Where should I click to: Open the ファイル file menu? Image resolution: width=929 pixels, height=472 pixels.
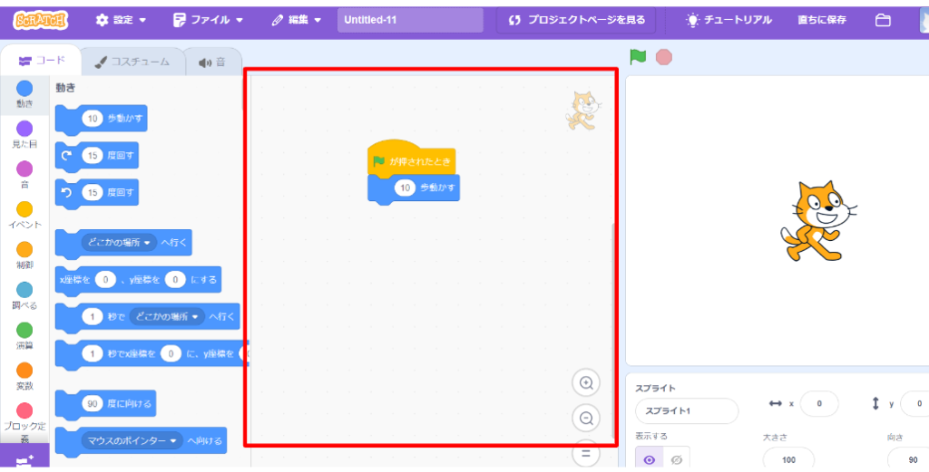(208, 20)
